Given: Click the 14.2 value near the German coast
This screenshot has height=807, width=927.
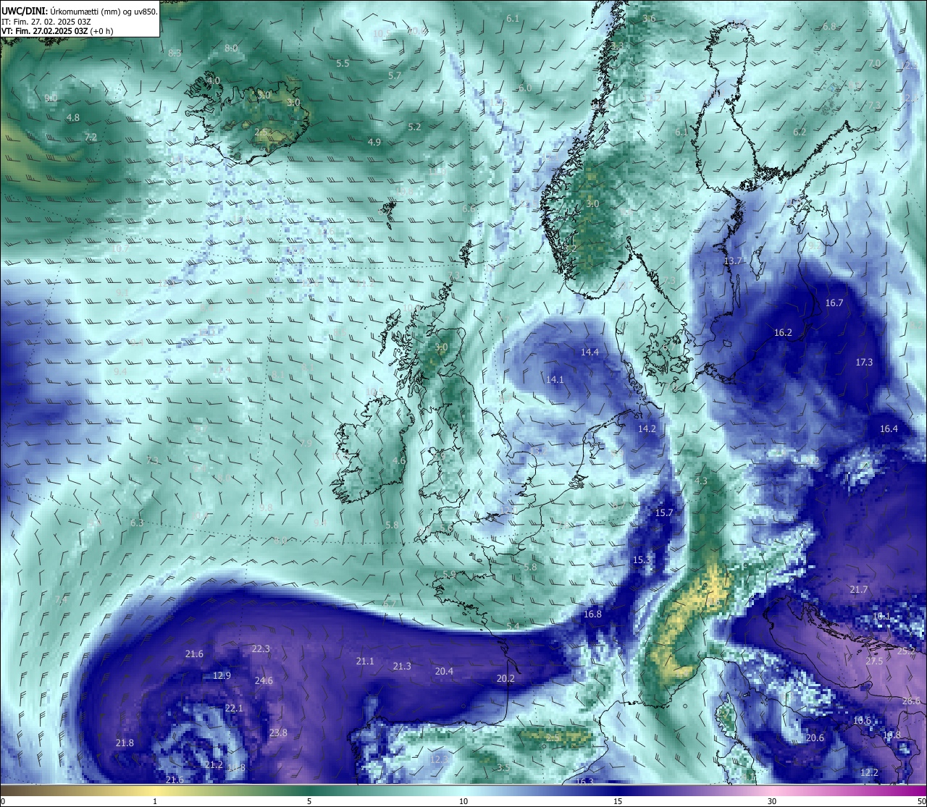Looking at the screenshot, I should (x=647, y=429).
